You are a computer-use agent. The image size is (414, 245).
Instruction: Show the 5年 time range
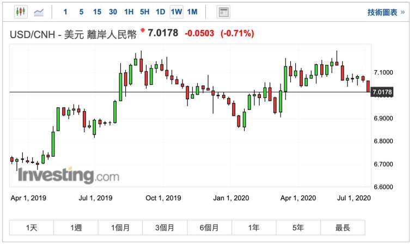tap(299, 228)
